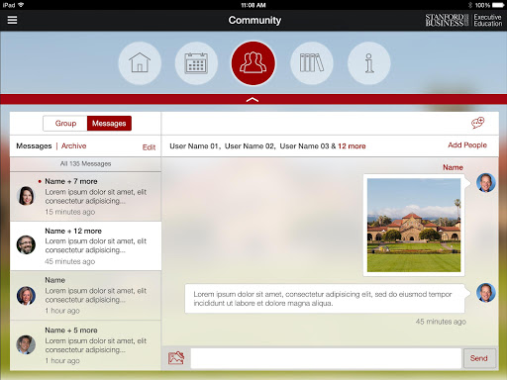The image size is (507, 380).
Task: Tap the Lorem ipsum chat message bubble
Action: point(325,299)
